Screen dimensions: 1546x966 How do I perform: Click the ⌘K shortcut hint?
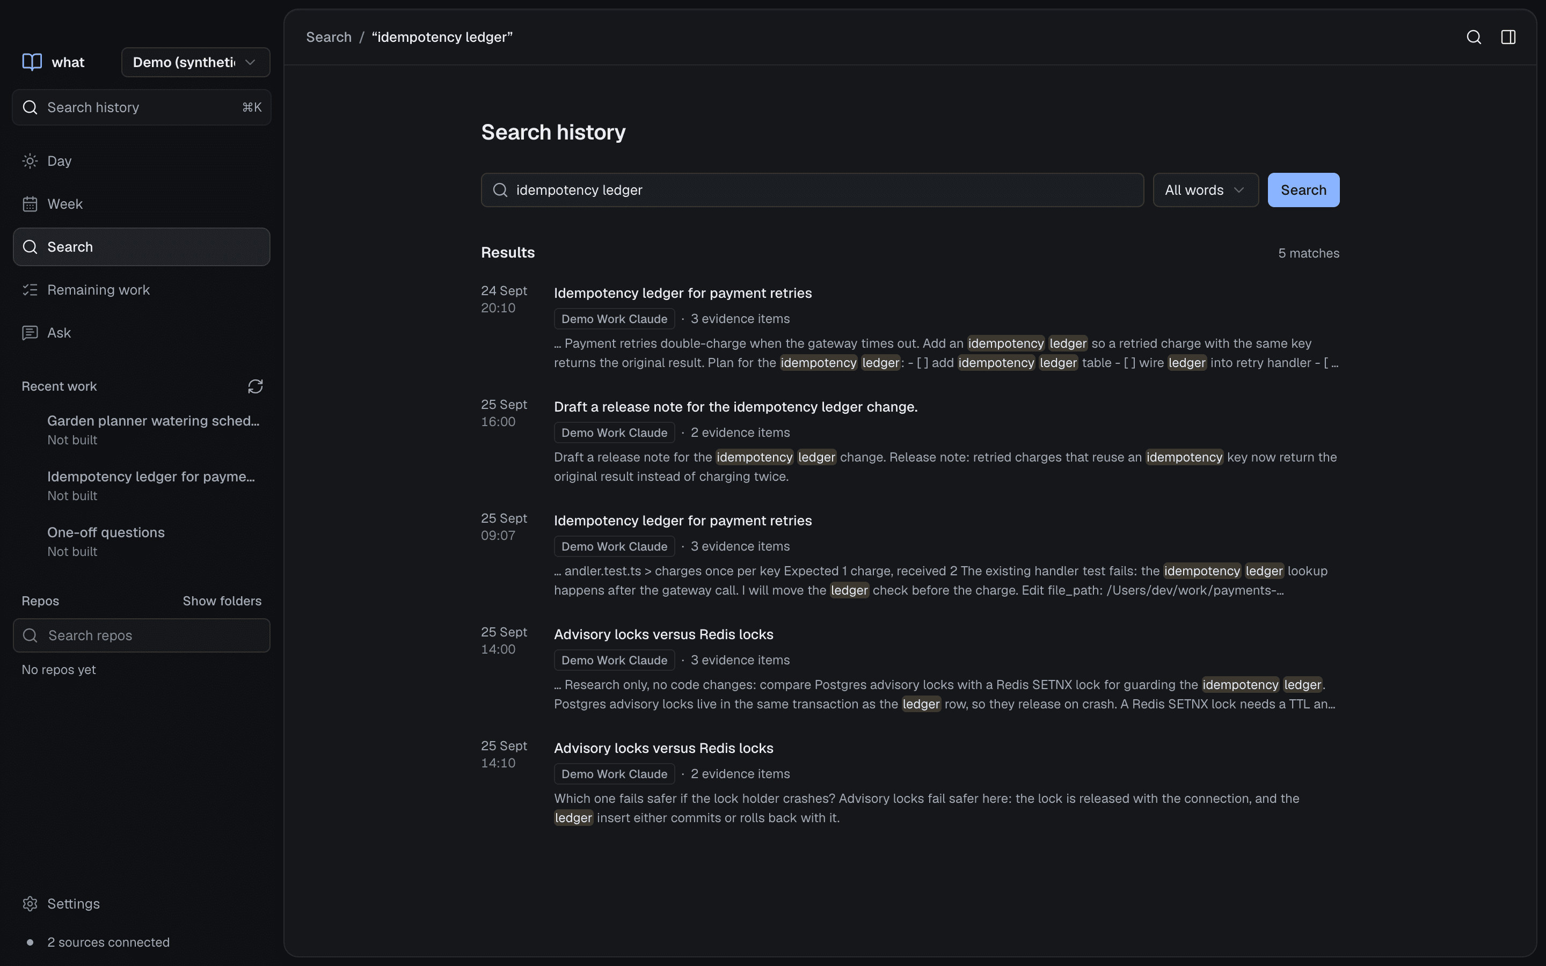pos(252,107)
